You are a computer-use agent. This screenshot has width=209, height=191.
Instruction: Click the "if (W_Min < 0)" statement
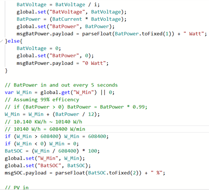42,144
